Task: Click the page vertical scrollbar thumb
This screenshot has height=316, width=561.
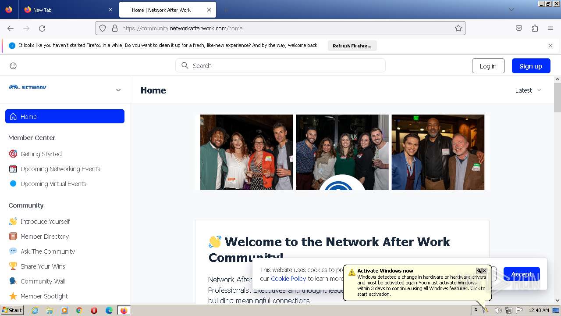Action: pyautogui.click(x=557, y=97)
